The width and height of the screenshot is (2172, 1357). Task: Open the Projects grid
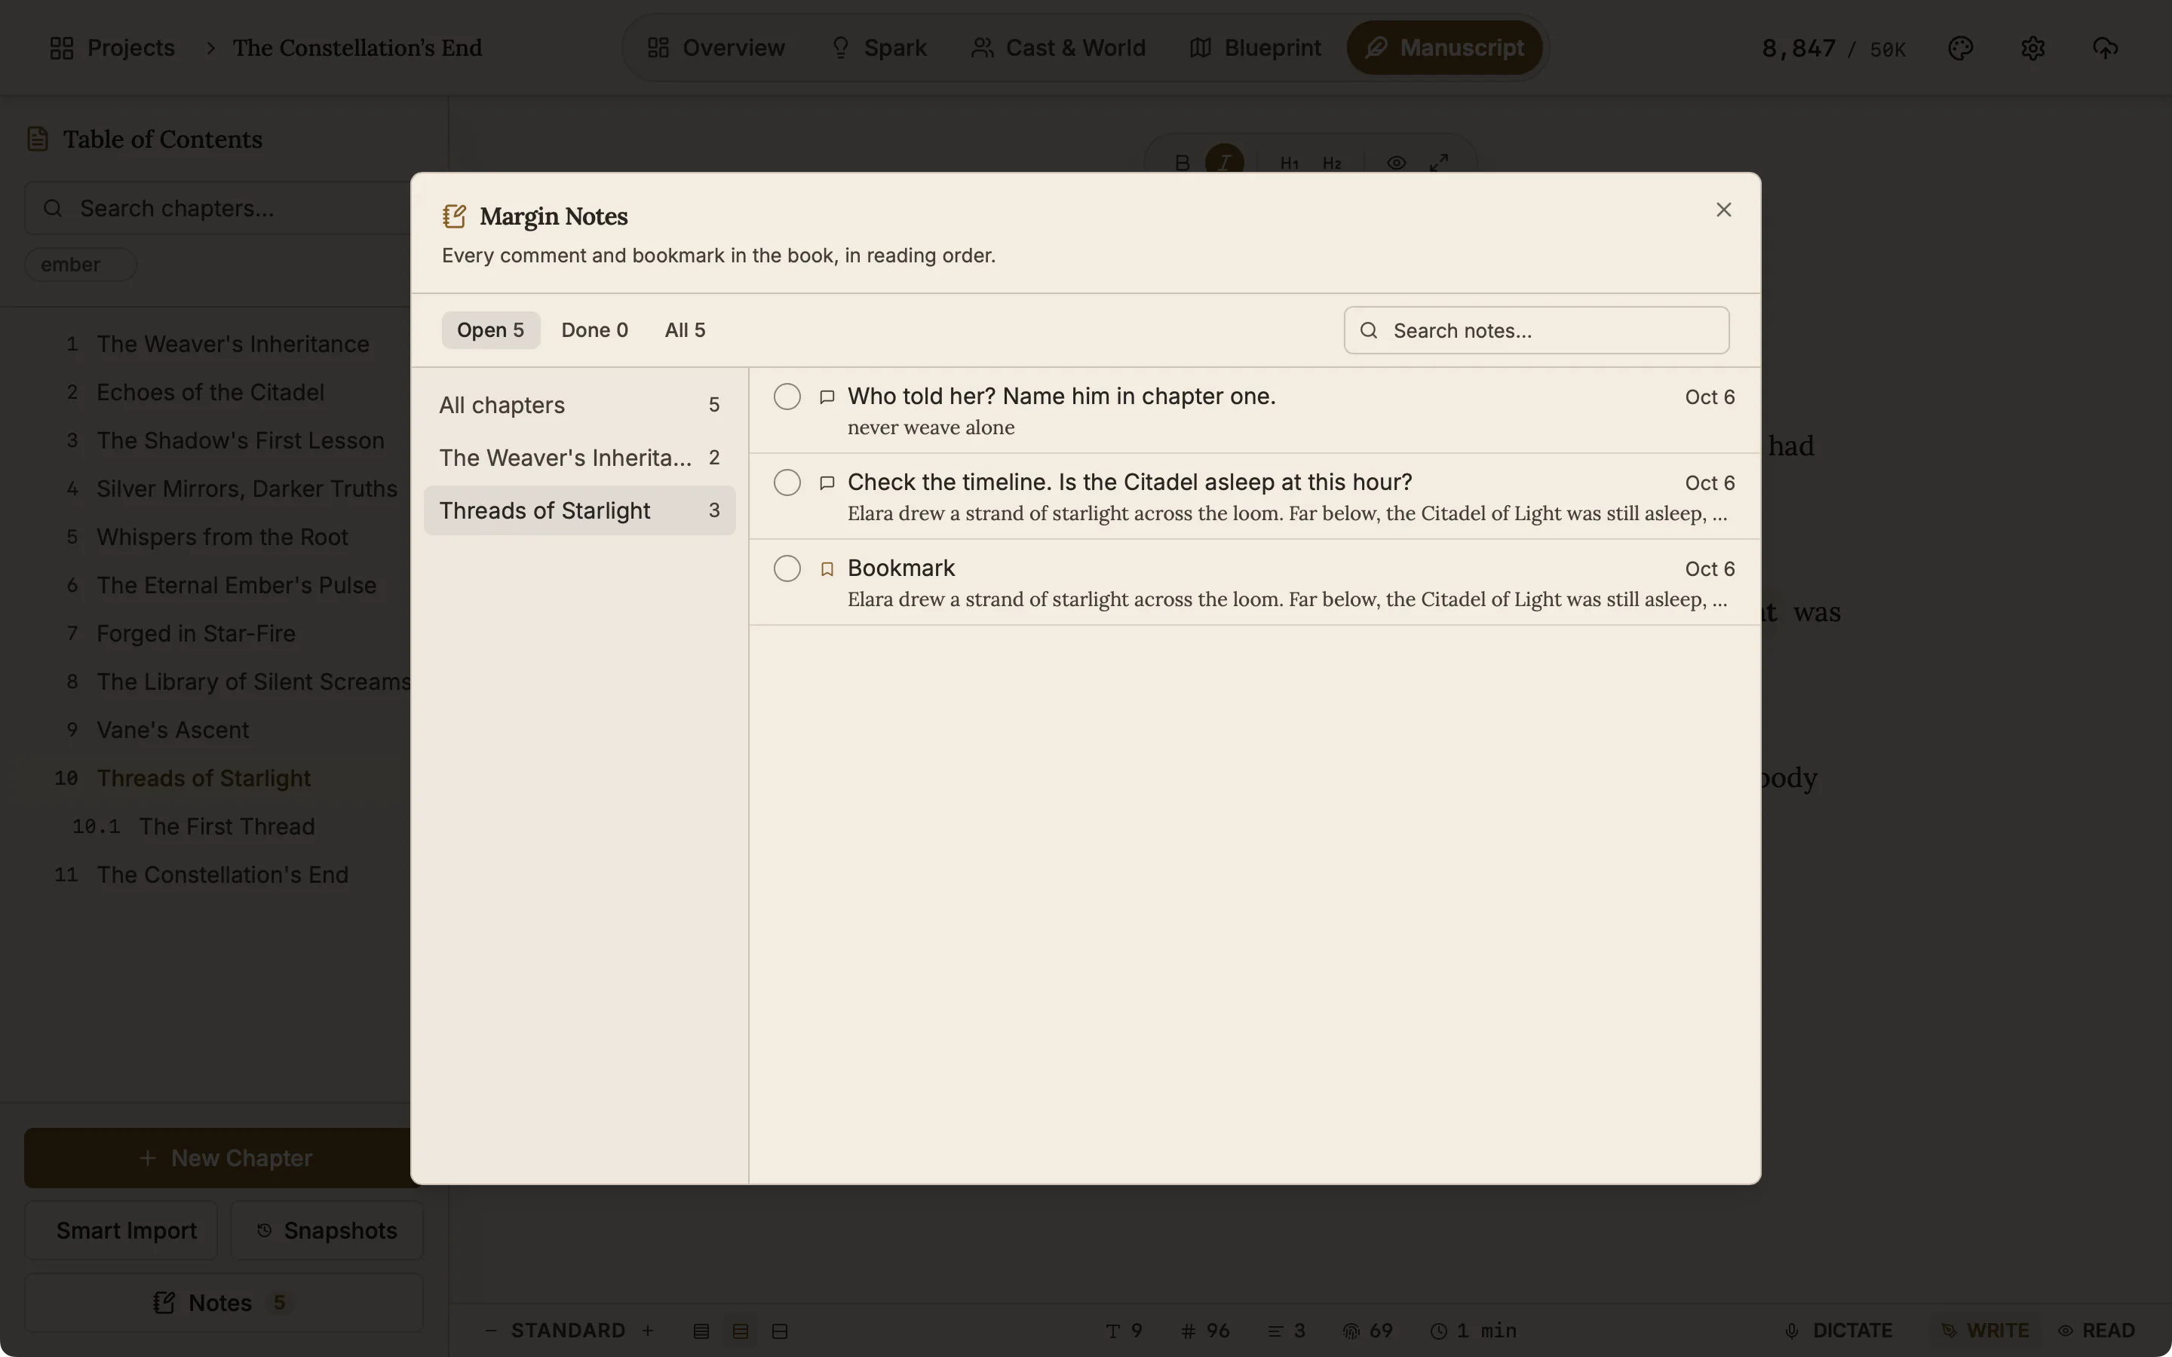click(112, 47)
